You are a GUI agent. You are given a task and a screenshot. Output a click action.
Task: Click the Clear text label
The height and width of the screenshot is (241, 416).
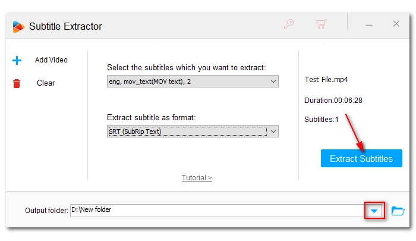tap(46, 83)
